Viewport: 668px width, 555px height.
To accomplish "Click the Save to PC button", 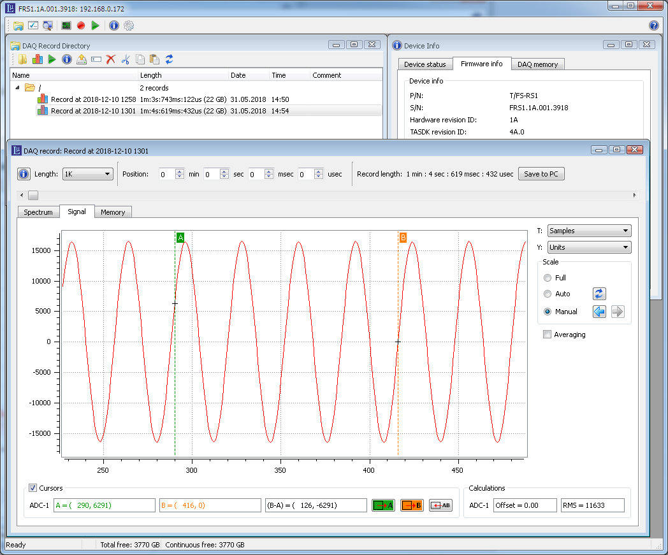I will point(541,174).
